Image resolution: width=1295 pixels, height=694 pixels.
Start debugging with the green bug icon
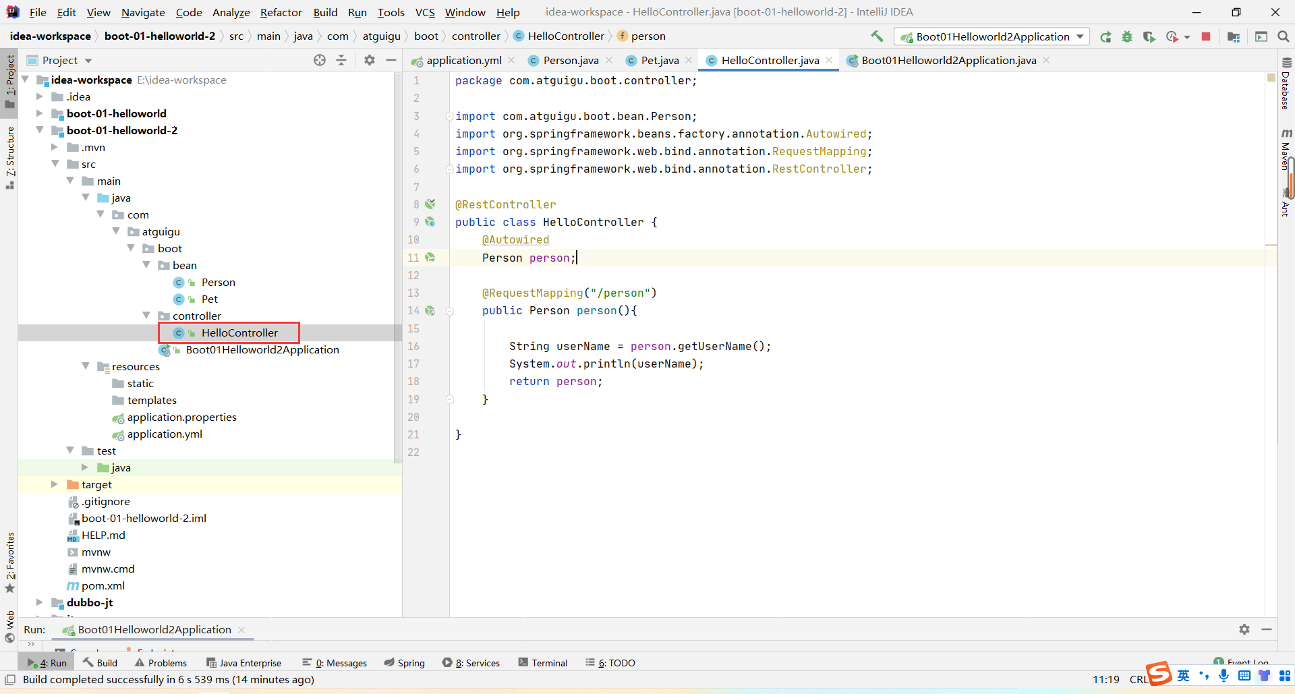pos(1127,37)
